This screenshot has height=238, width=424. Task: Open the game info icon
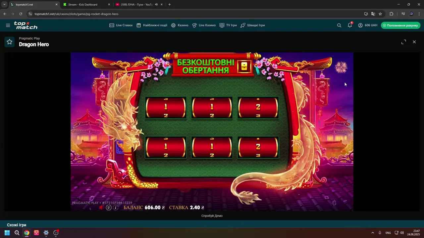(116, 208)
